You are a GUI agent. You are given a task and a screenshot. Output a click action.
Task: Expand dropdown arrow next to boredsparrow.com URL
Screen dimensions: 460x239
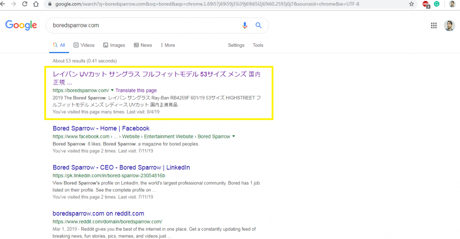click(112, 91)
